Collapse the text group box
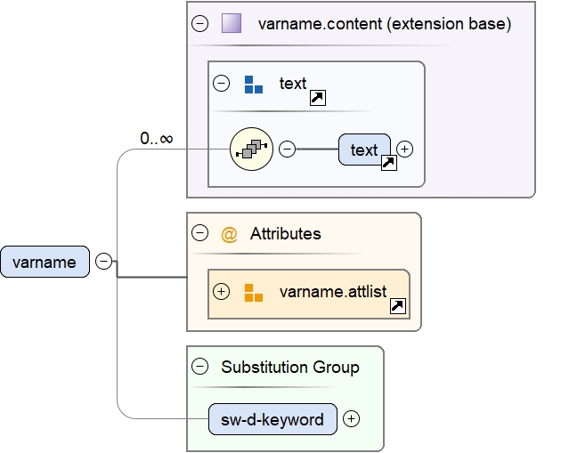 pyautogui.click(x=222, y=84)
